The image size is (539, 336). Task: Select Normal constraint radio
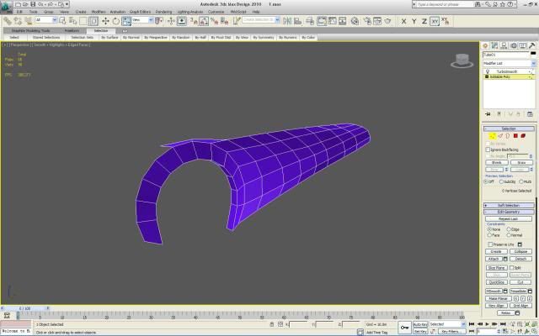tap(509, 235)
